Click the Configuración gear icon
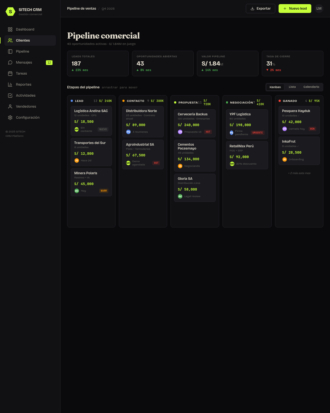 click(10, 118)
